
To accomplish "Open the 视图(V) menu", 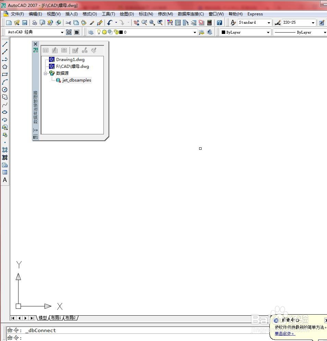I will [53, 14].
